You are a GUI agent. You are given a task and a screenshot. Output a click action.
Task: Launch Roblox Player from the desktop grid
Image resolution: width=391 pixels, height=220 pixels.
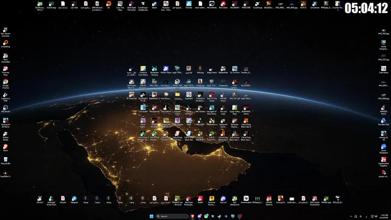166,70
